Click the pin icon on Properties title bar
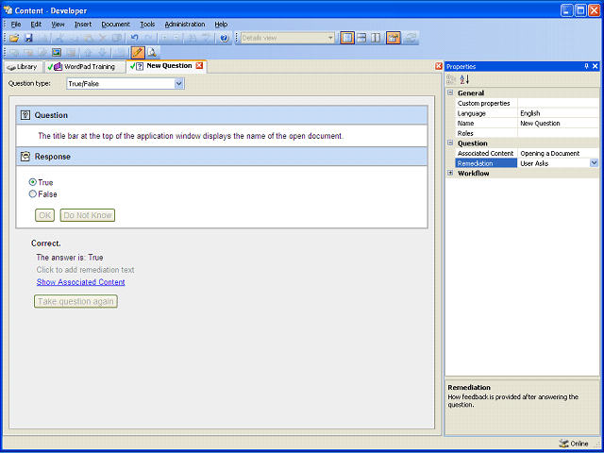The width and height of the screenshot is (604, 453). [586, 66]
